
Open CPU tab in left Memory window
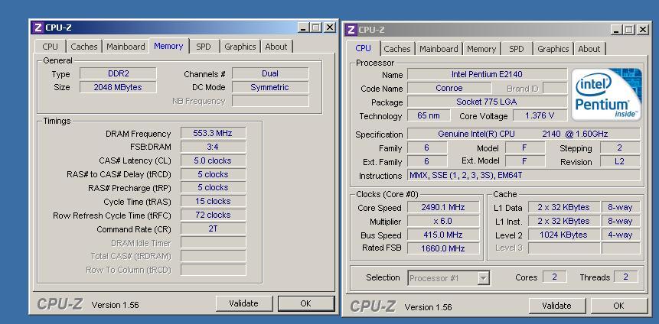point(50,46)
